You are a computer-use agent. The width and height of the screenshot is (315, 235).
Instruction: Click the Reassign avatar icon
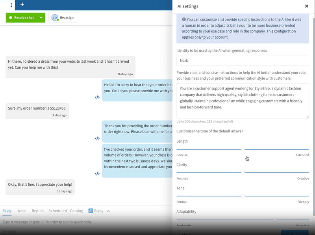tap(55, 18)
